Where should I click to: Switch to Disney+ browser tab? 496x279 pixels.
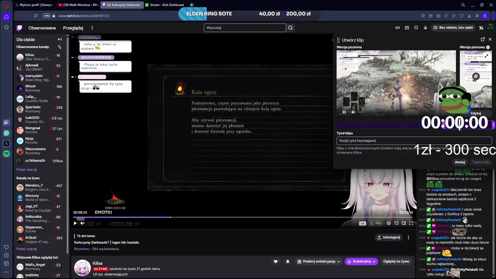click(x=34, y=5)
